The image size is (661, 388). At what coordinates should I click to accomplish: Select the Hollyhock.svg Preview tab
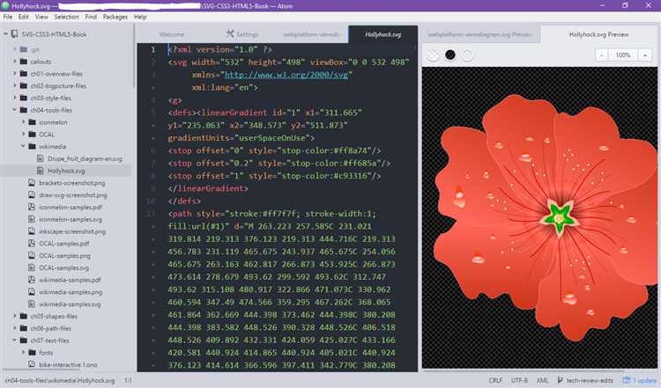(x=598, y=34)
